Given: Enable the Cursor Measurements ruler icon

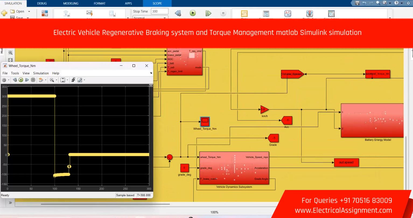Looking at the screenshot, I should click(x=80, y=80).
